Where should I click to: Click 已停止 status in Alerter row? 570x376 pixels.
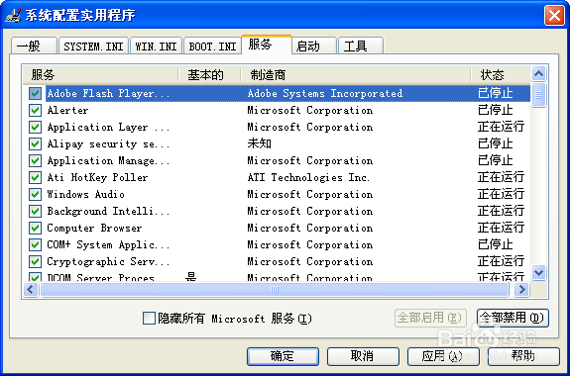click(496, 111)
